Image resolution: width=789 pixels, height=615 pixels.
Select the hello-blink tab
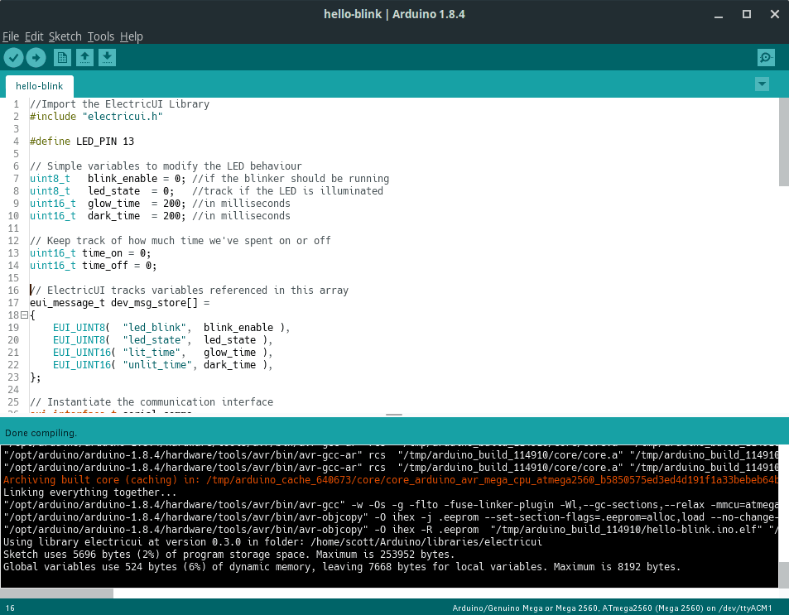pos(39,86)
